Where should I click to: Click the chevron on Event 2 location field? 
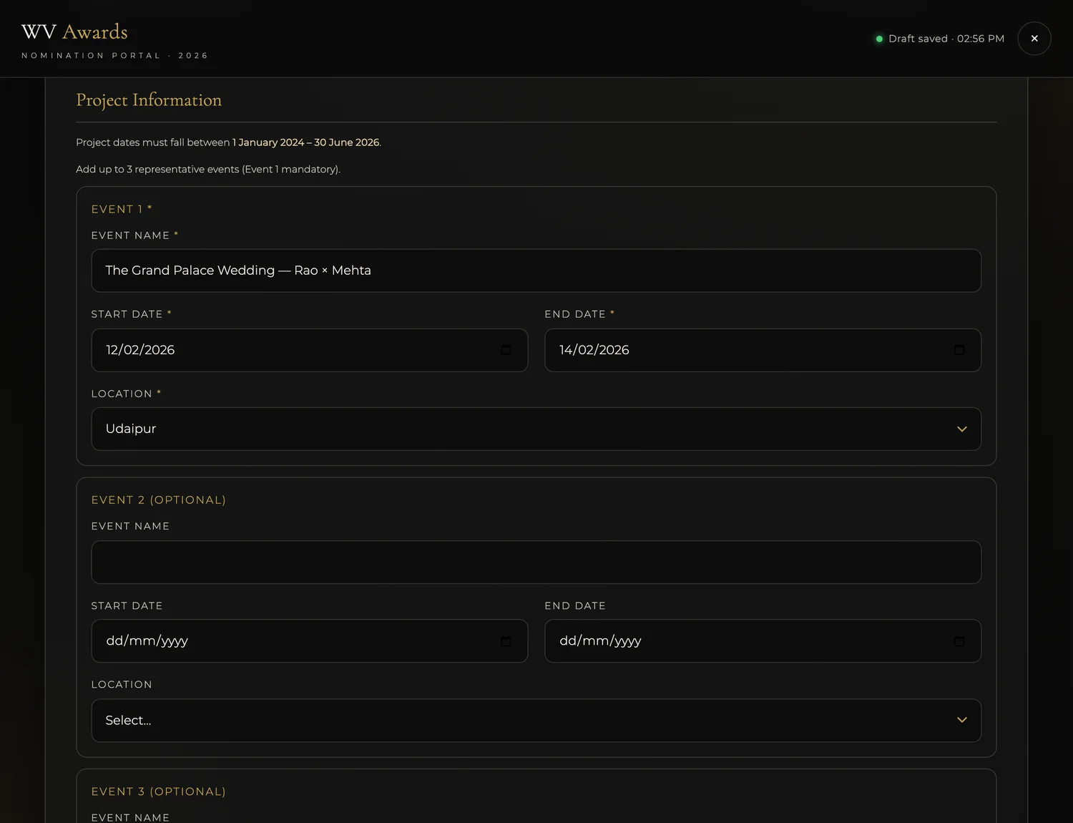point(961,721)
